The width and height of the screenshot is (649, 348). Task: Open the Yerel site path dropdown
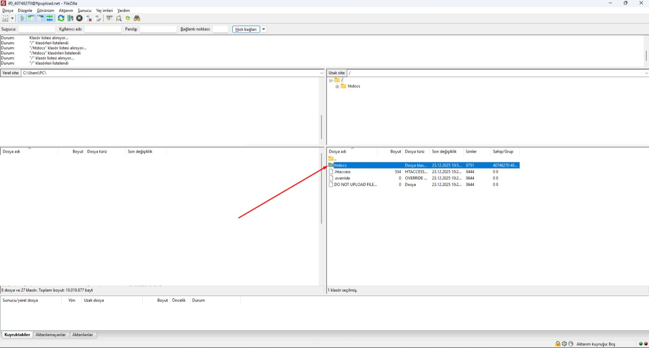(x=322, y=73)
